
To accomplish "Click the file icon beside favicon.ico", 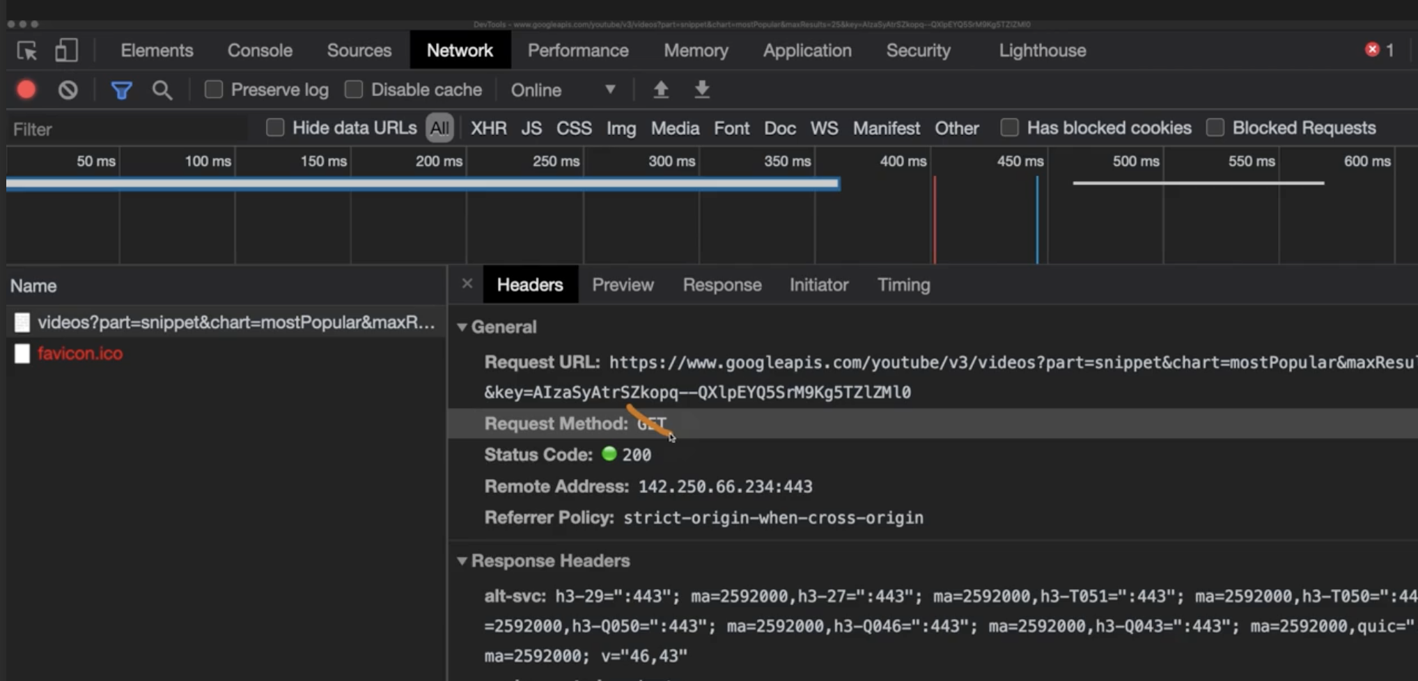I will coord(22,353).
